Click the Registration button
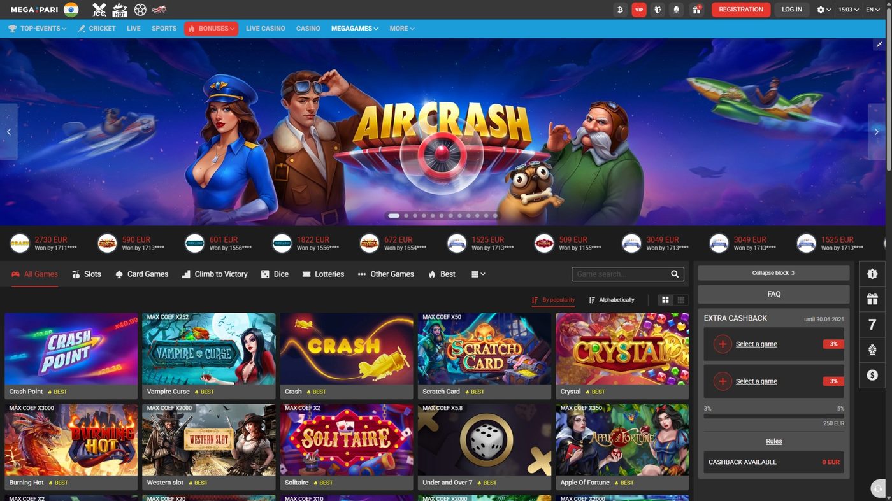Image resolution: width=892 pixels, height=501 pixels. 741,10
